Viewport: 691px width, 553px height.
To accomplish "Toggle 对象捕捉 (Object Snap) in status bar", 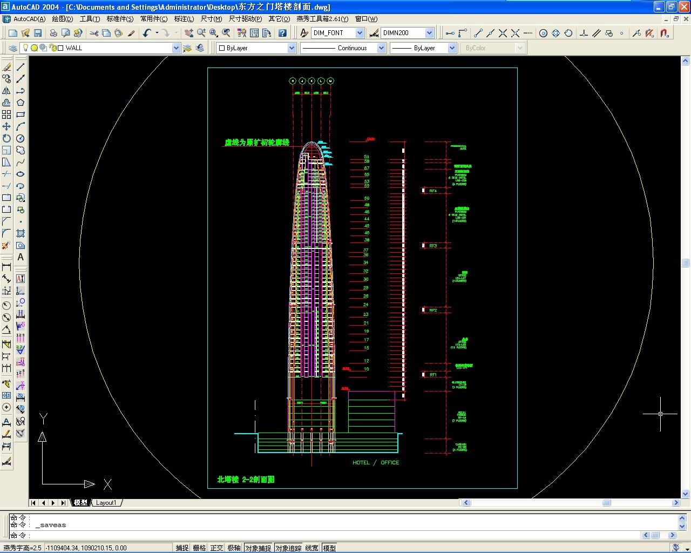I will click(258, 548).
